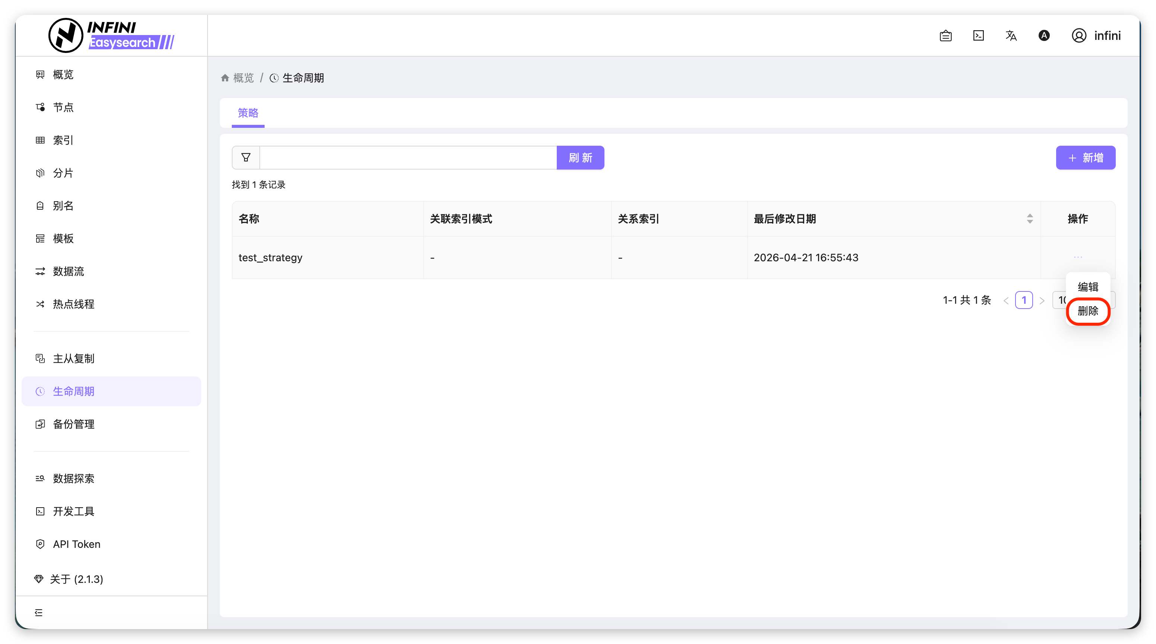The image size is (1156, 644).
Task: Open the infini user account menu
Action: [1096, 36]
